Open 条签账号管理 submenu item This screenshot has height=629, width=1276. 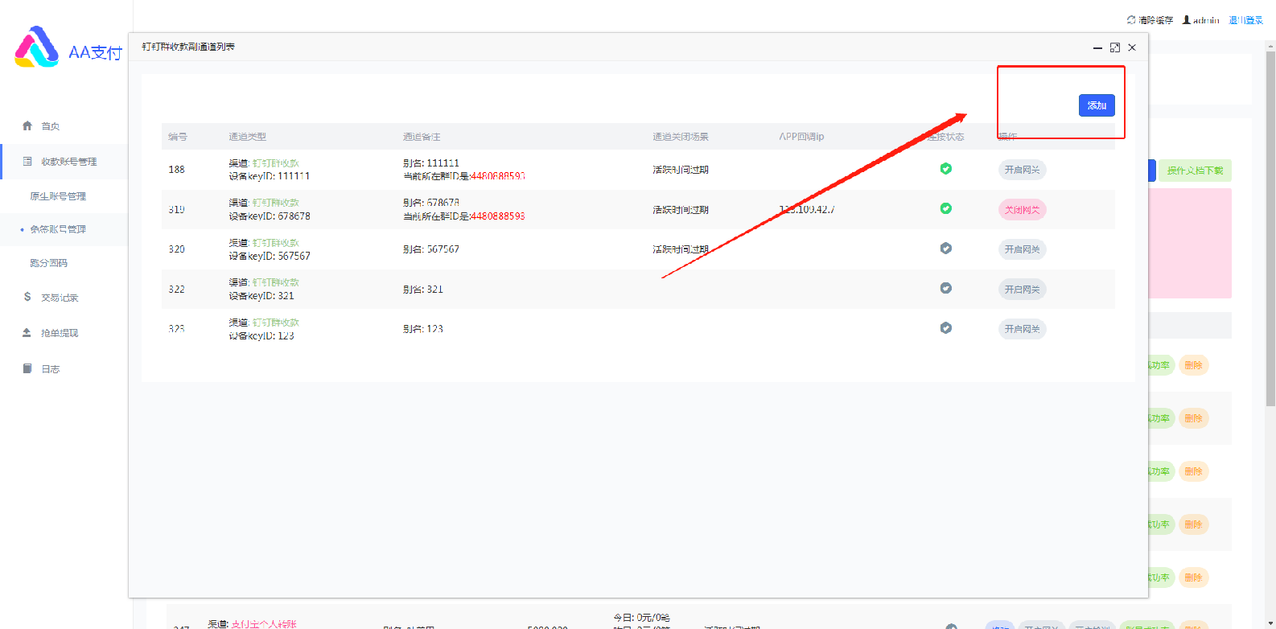(58, 229)
